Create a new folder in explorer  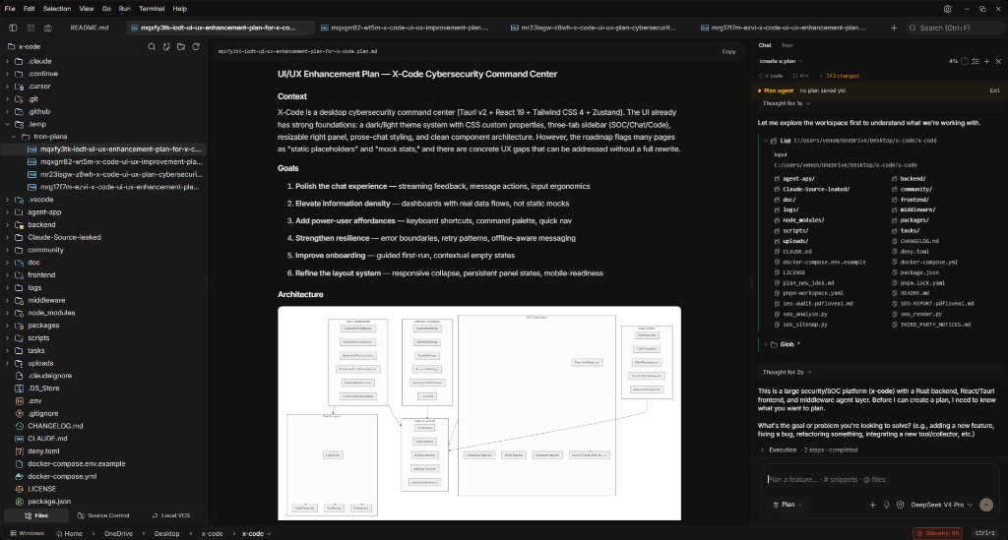click(x=181, y=46)
